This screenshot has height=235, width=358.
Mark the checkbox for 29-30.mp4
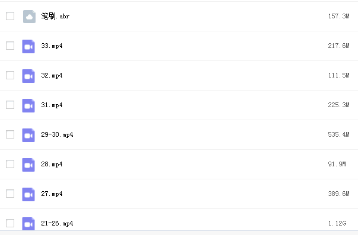click(x=10, y=134)
